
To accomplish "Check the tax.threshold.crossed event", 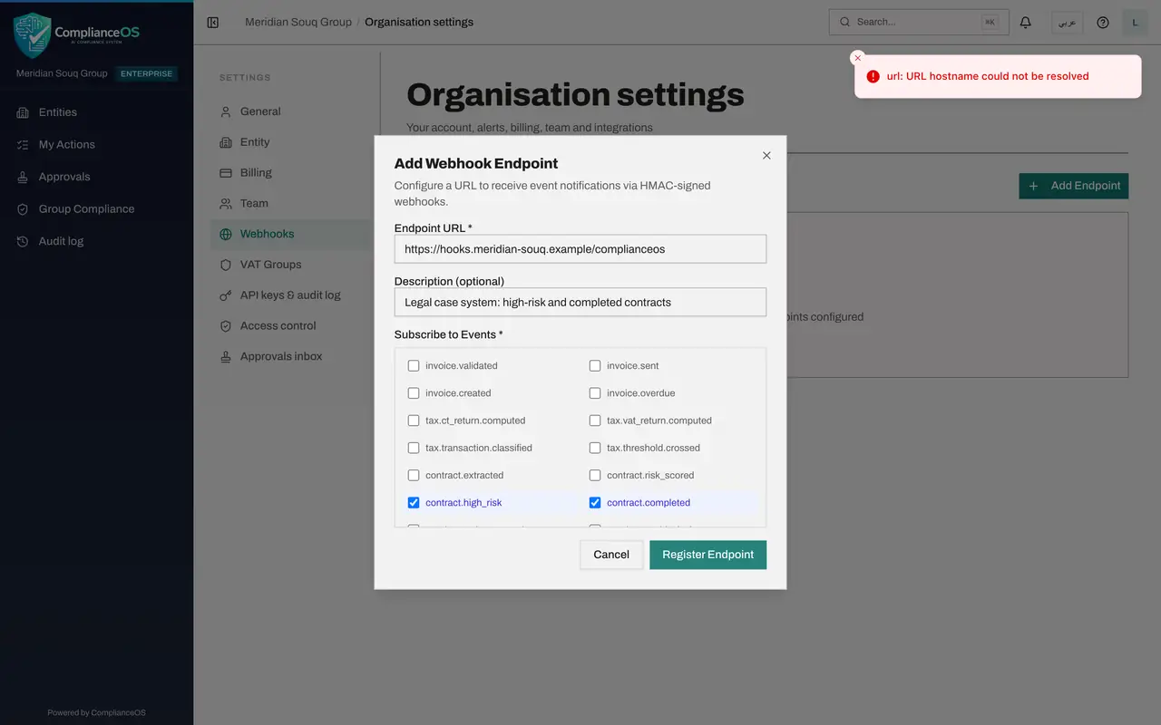I will [x=595, y=448].
